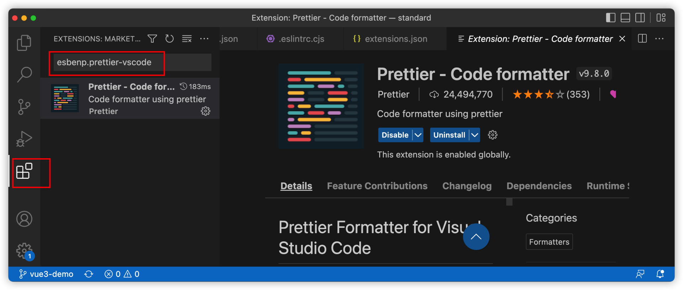
Task: Open Run and Debug view
Action: 24,139
